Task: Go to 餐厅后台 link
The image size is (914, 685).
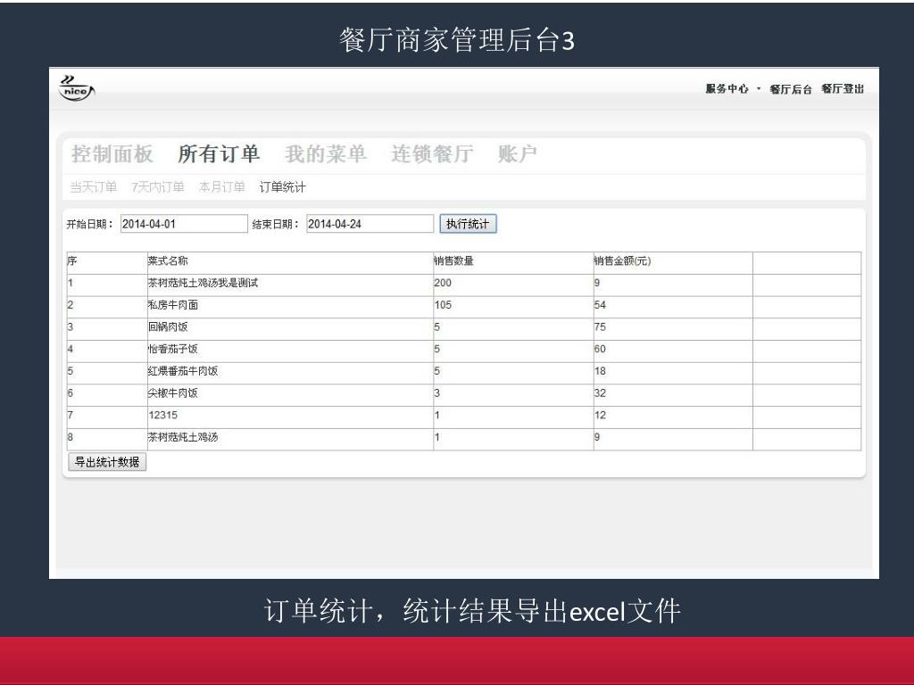Action: point(791,89)
